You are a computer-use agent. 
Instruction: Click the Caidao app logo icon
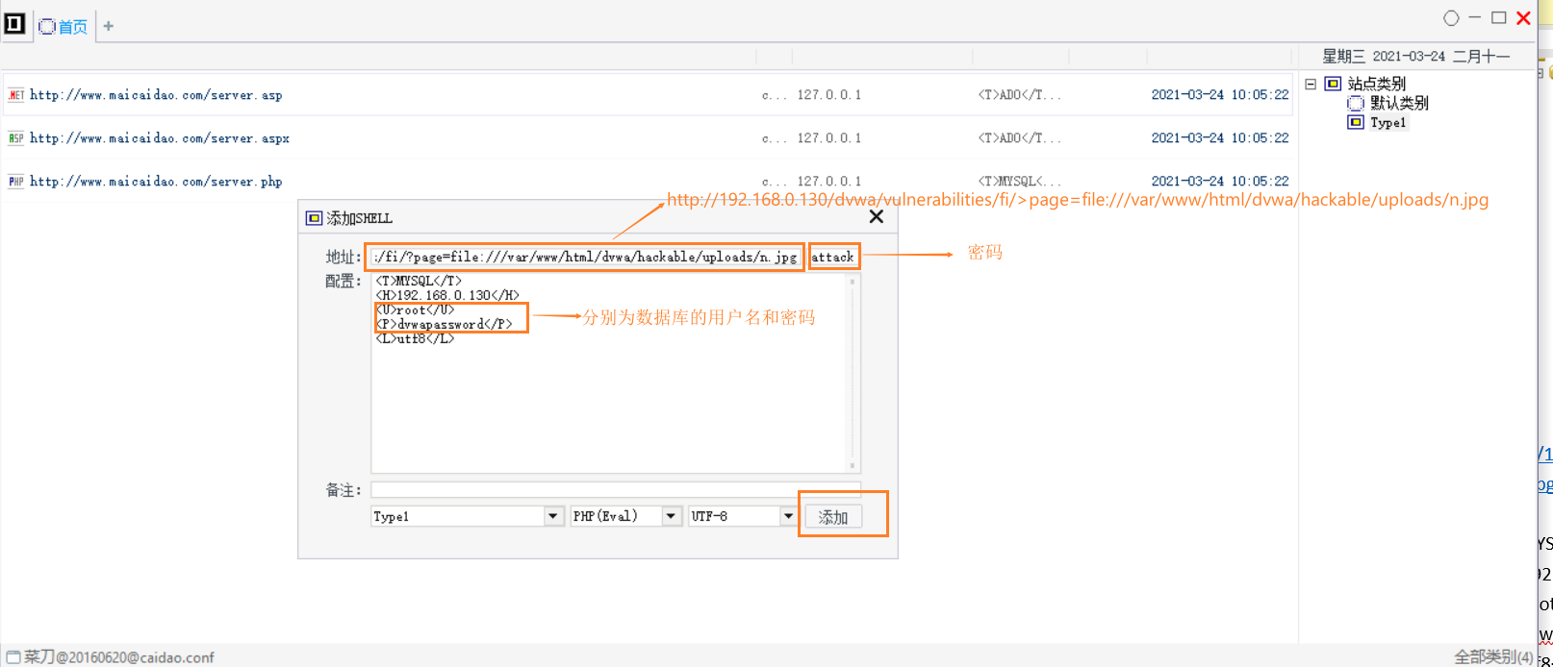14,22
